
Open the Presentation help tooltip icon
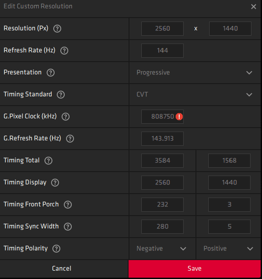coord(51,73)
